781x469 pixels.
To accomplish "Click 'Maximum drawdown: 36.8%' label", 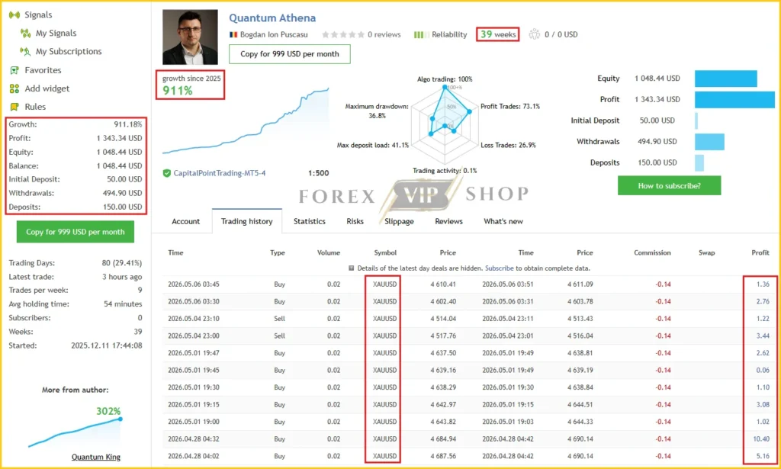I will point(377,111).
